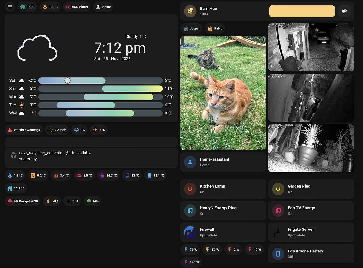Click the 13 °C bathtub temperature chip
This screenshot has height=268, width=363.
[132, 176]
